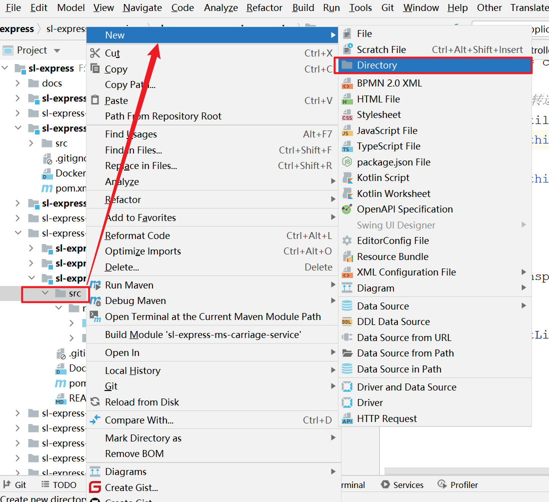Viewport: 549px width, 502px height.
Task: Click the Paste clipboard icon
Action: (95, 100)
